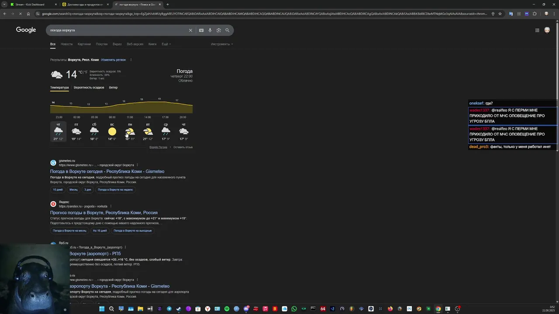
Task: Open Firefox from the taskbar
Action: [x=390, y=309]
